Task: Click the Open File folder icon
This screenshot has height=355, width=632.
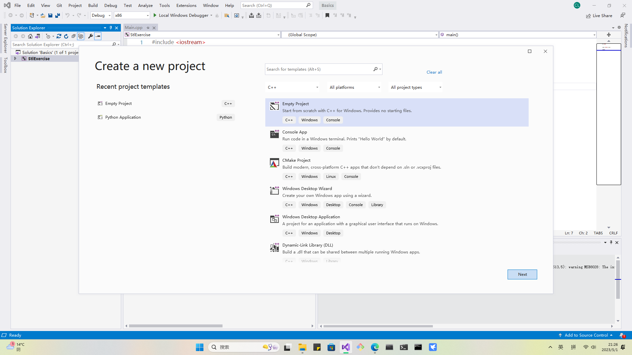Action: point(43,15)
